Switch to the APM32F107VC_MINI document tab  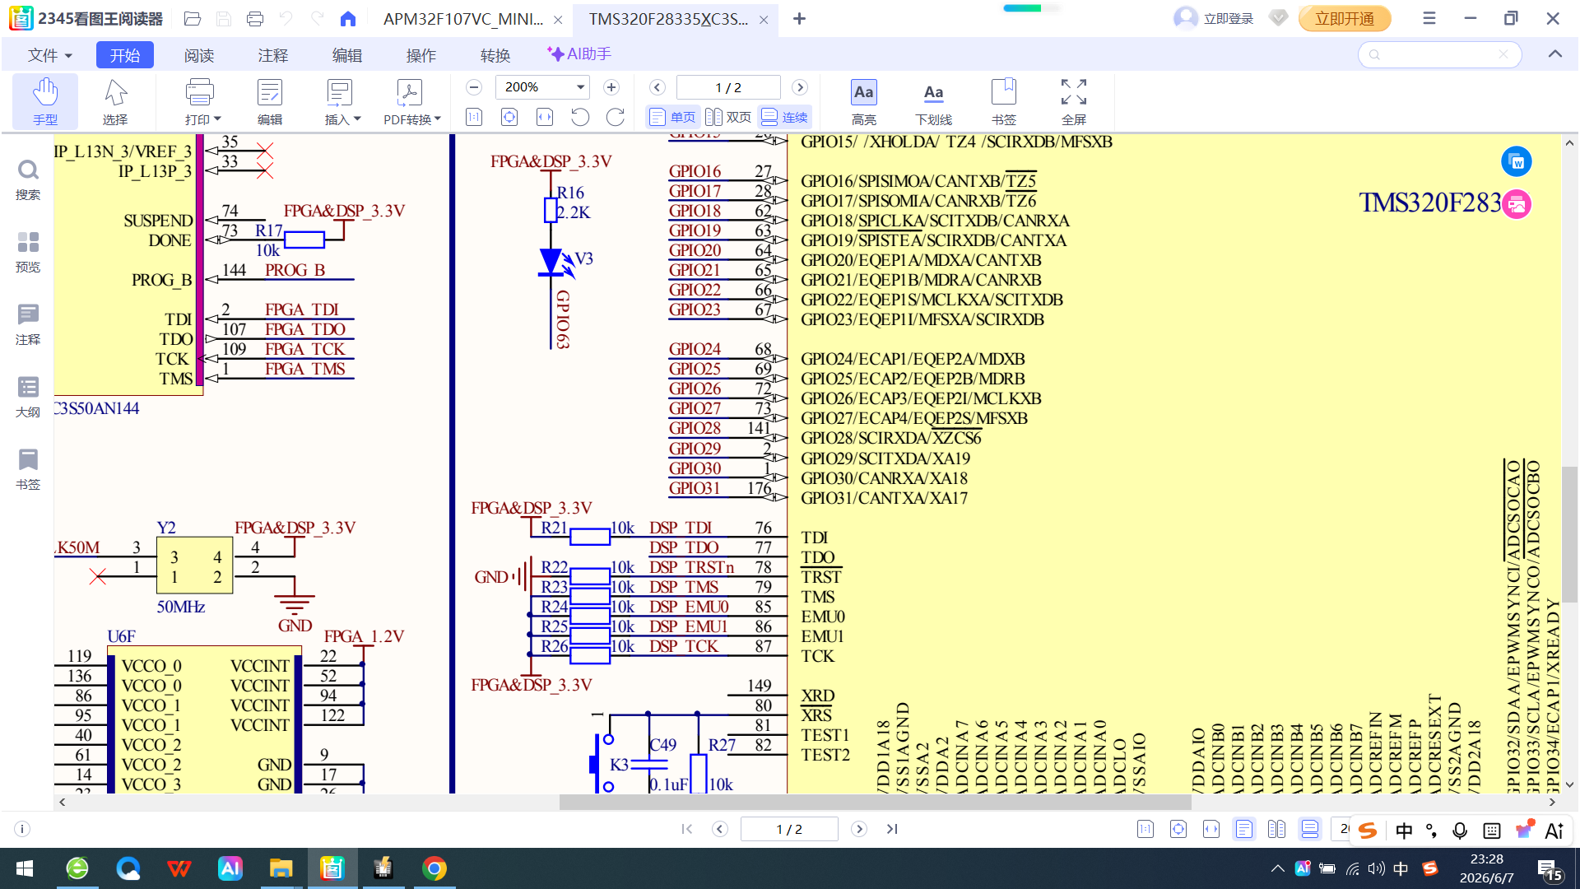[x=463, y=19]
